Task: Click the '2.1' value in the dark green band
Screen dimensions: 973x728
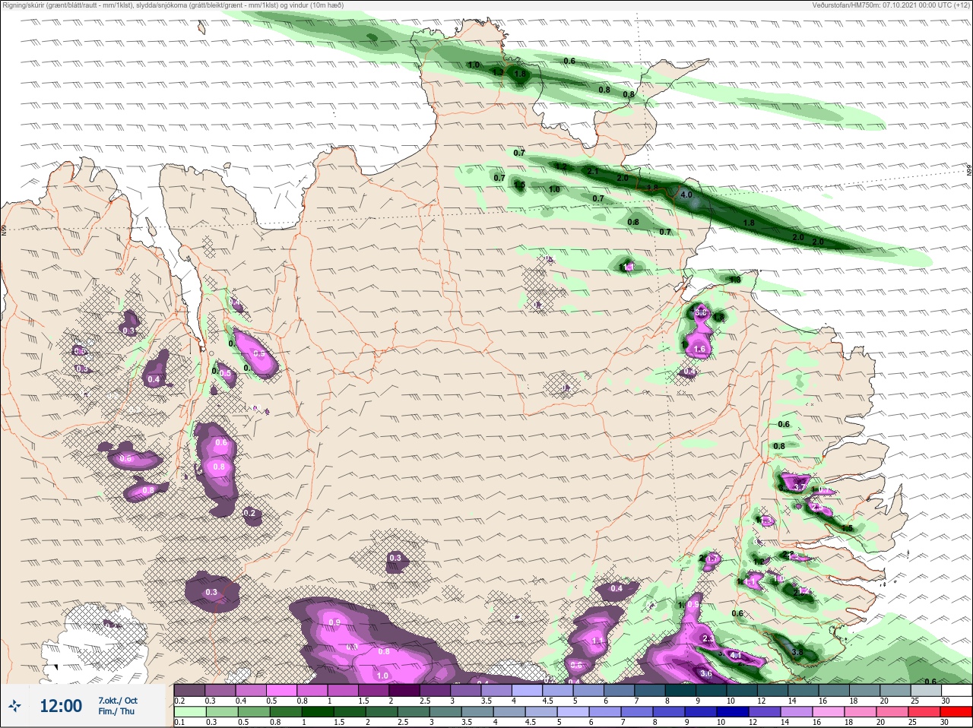Action: coord(594,172)
